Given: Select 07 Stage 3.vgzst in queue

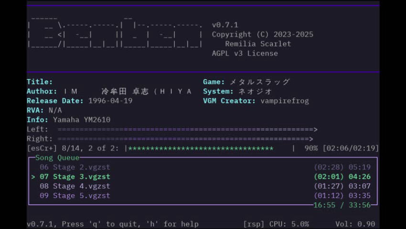Looking at the screenshot, I should coord(75,177).
